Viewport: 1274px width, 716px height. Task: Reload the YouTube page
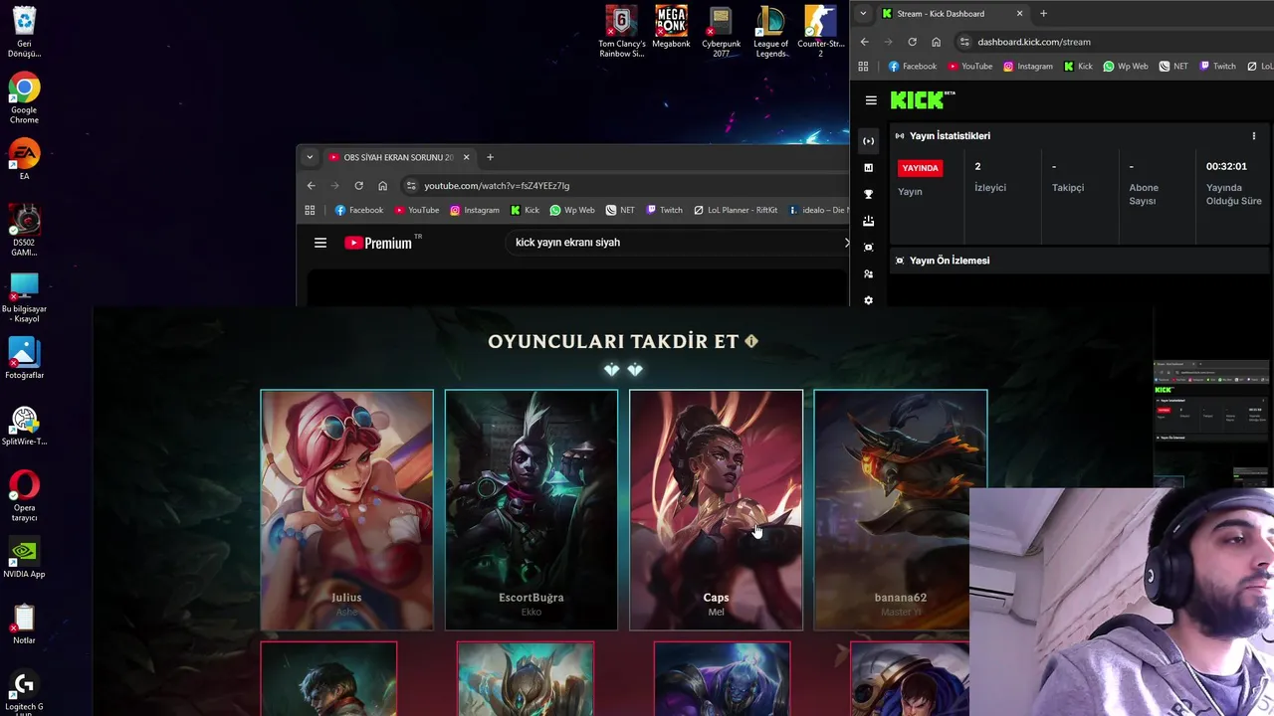click(358, 186)
